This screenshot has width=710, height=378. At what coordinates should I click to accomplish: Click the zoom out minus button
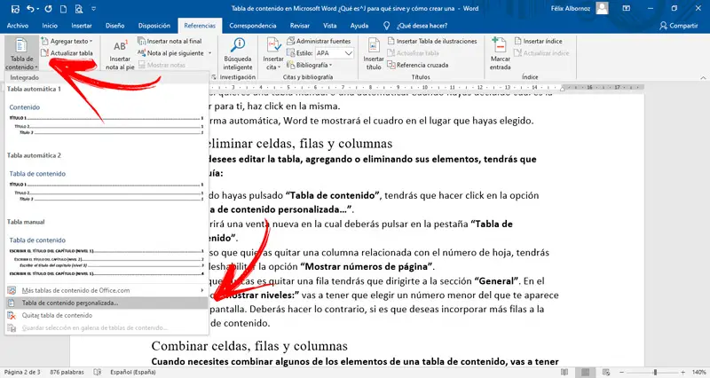tap(622, 372)
